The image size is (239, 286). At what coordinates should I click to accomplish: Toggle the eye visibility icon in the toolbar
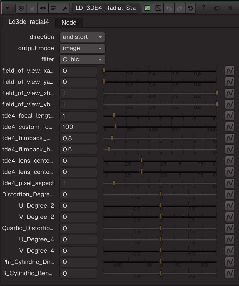pyautogui.click(x=43, y=8)
